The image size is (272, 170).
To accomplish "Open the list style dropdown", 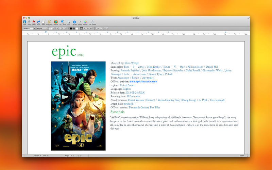I will (x=106, y=29).
